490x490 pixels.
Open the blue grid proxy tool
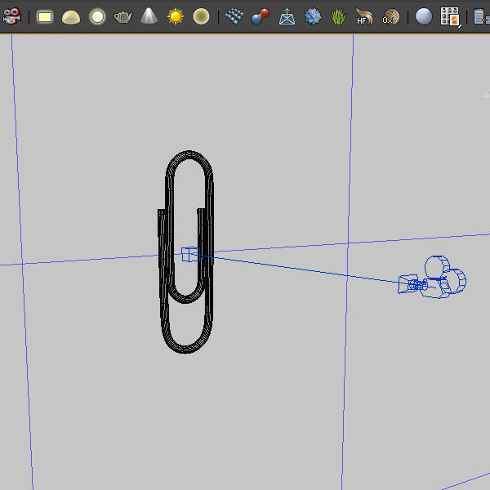pyautogui.click(x=234, y=16)
